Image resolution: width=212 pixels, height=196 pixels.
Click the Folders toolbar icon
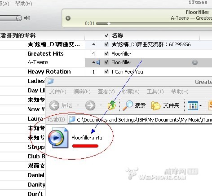[156, 105]
